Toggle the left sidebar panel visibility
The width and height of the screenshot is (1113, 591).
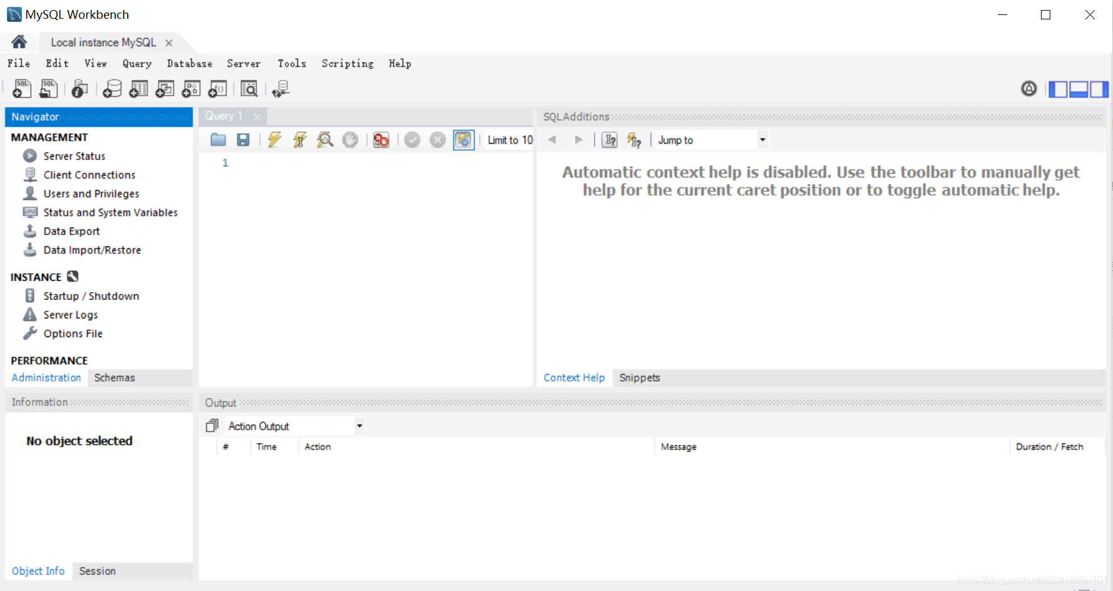[1058, 89]
